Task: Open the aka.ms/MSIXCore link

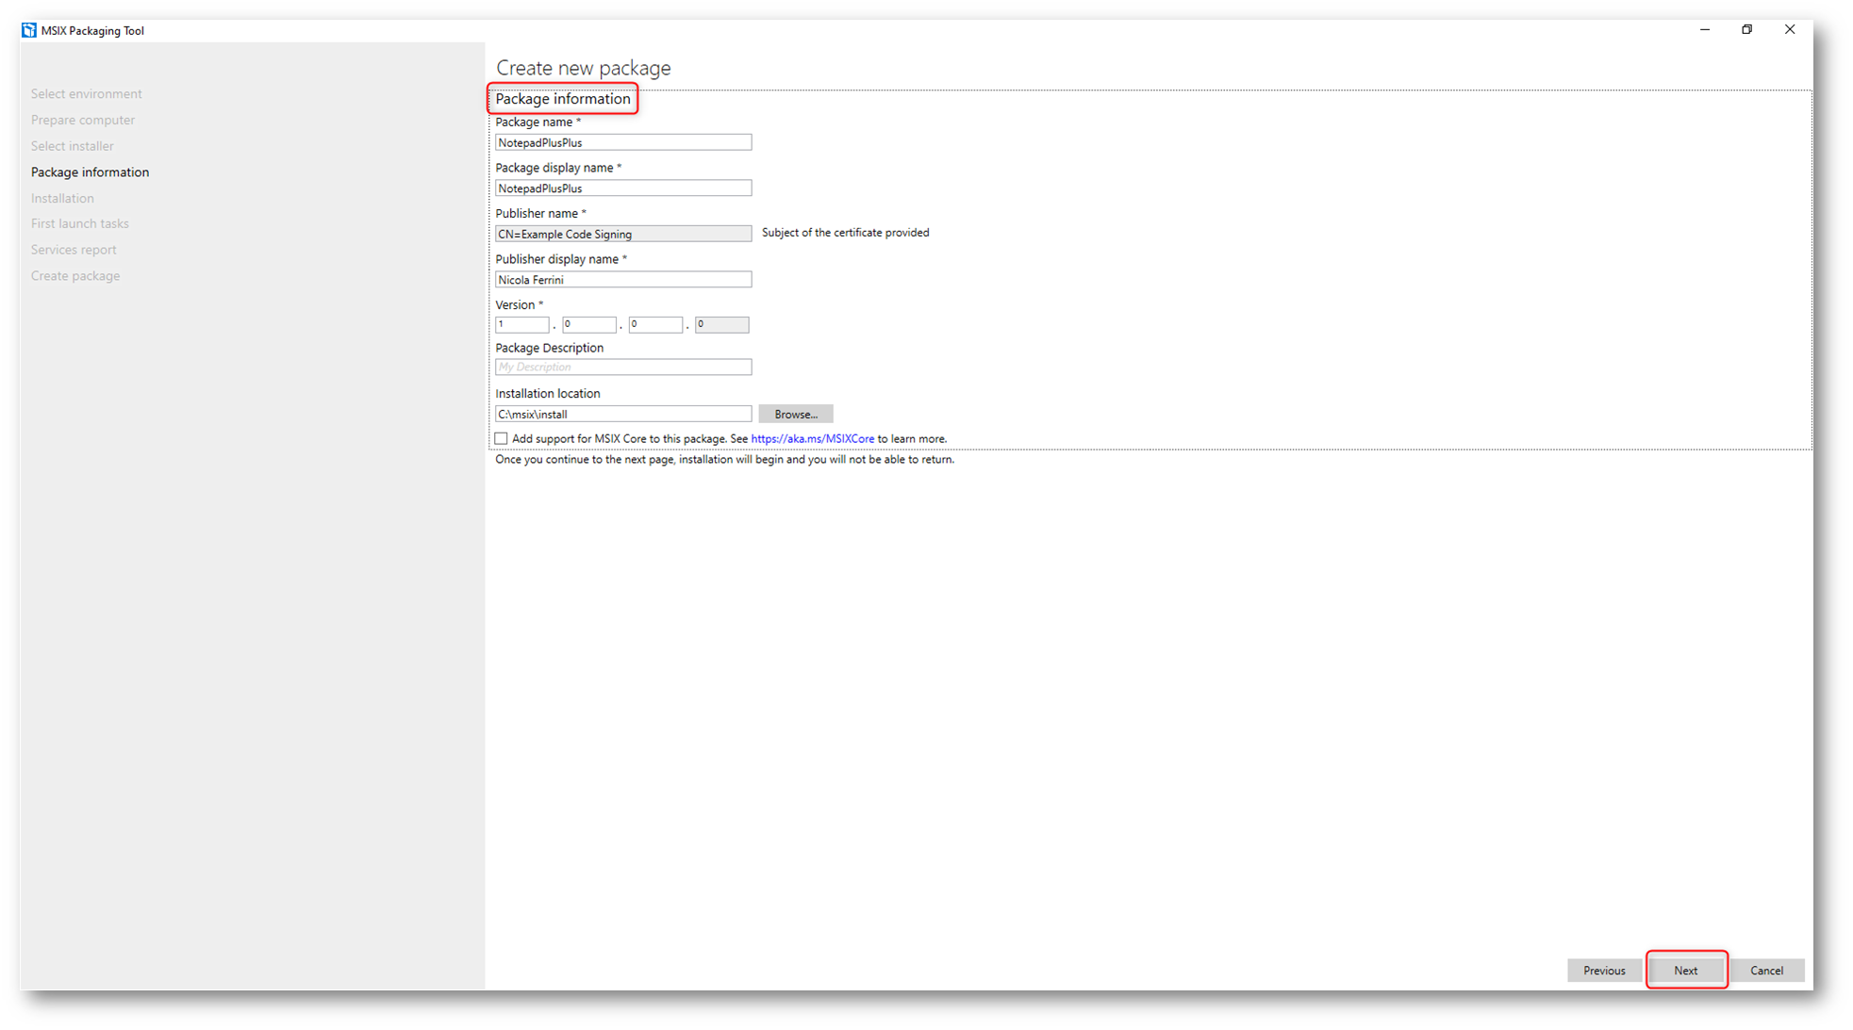Action: [812, 438]
